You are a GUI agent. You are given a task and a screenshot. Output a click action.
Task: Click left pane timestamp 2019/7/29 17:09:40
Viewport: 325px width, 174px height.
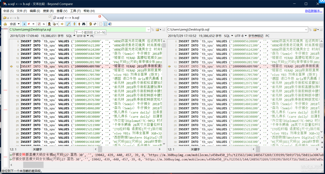tap(24, 36)
